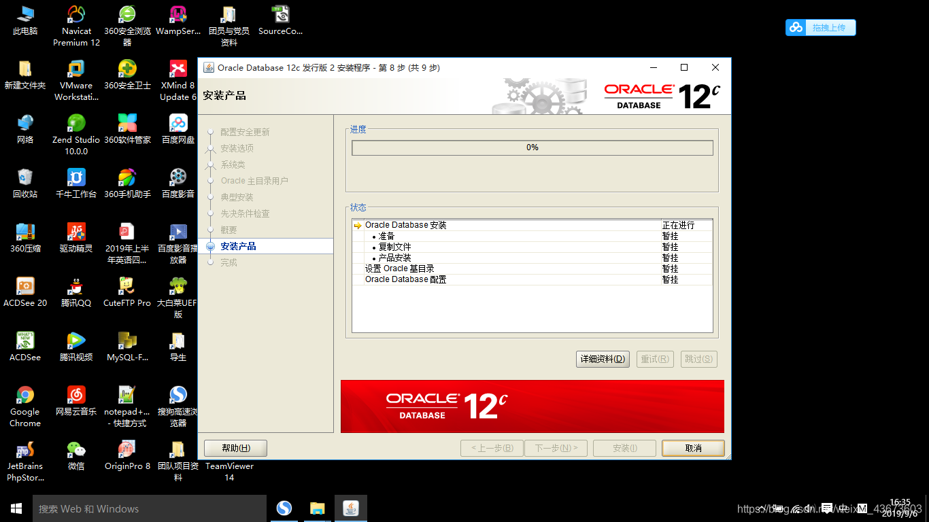Select the 腾讯视频 desktop icon
Viewport: 929px width, 522px height.
[x=76, y=346]
